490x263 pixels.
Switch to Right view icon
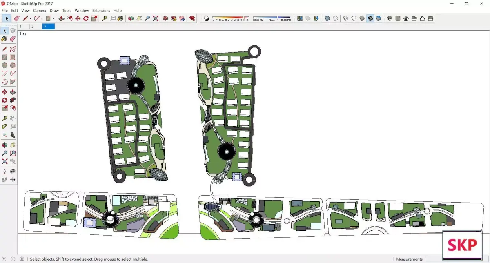point(414,18)
